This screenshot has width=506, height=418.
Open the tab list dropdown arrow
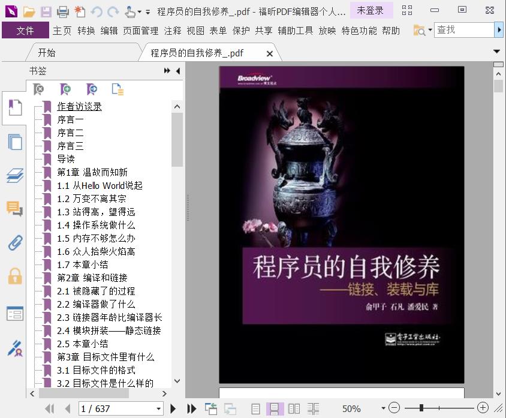[497, 52]
